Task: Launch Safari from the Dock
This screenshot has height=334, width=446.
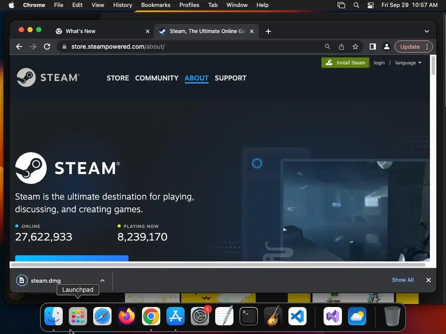Action: click(102, 316)
